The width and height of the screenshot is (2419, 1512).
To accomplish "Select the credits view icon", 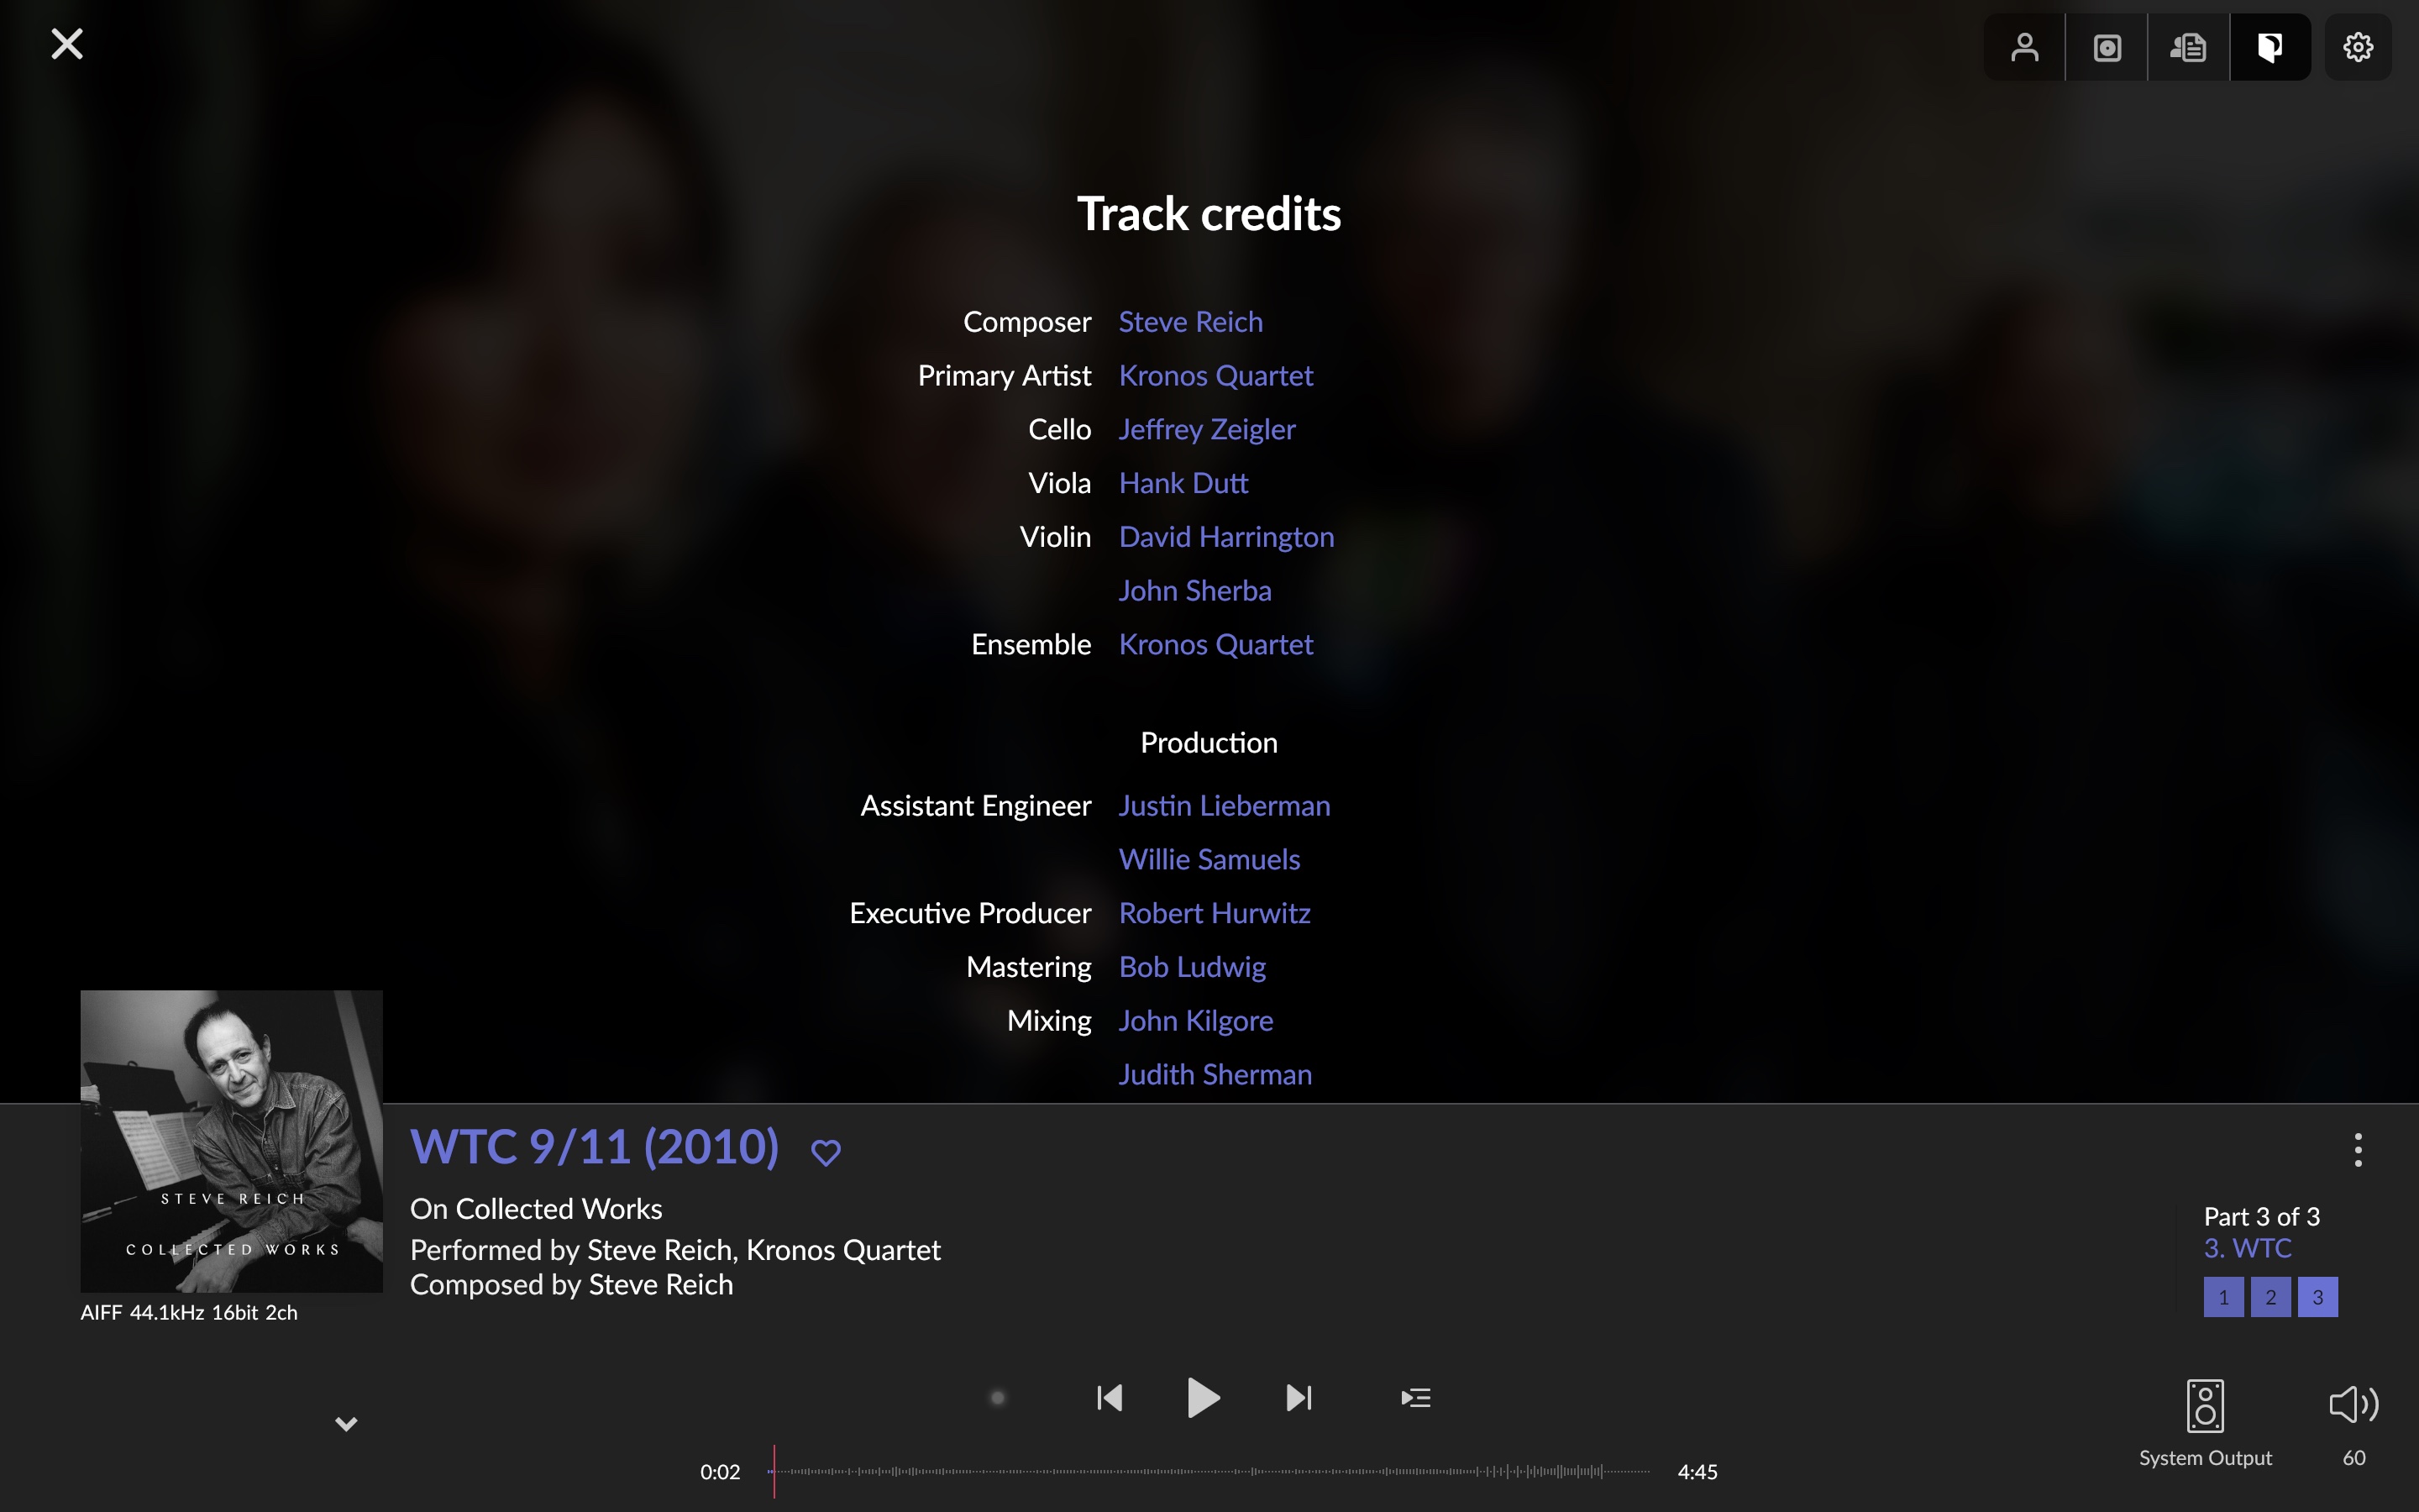I will [x=2270, y=47].
